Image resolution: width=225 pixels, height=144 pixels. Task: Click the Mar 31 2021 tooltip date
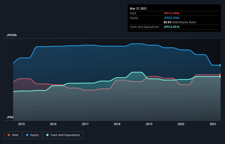138,8
